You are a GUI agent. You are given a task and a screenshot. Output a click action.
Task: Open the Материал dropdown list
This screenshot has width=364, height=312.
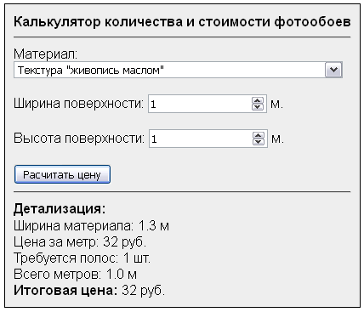(178, 70)
